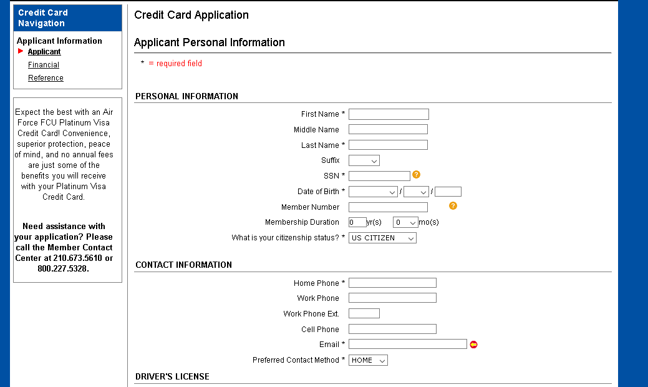Click the restriction icon beside Email field
Screen dimensions: 648x387
[473, 344]
